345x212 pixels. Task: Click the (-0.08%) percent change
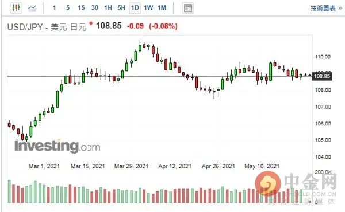click(x=163, y=26)
